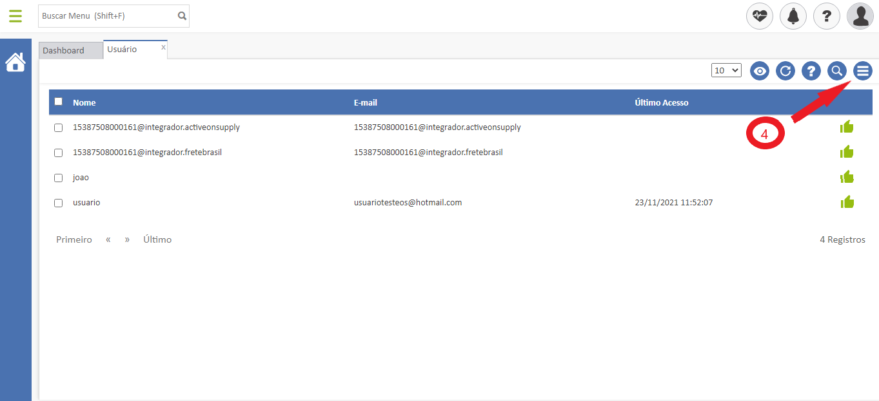
Task: Tick the checkbox for usuario row
Action: (x=59, y=203)
